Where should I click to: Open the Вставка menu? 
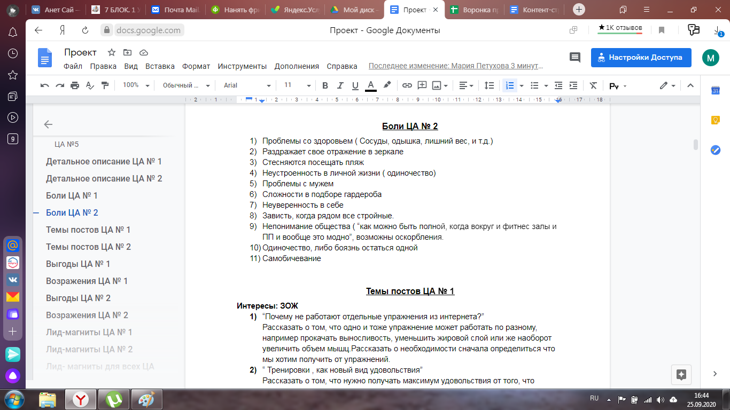tap(160, 66)
